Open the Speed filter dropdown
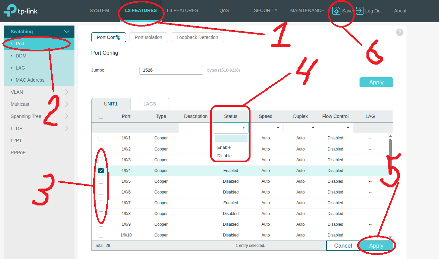Image resolution: width=439 pixels, height=259 pixels. pyautogui.click(x=266, y=128)
